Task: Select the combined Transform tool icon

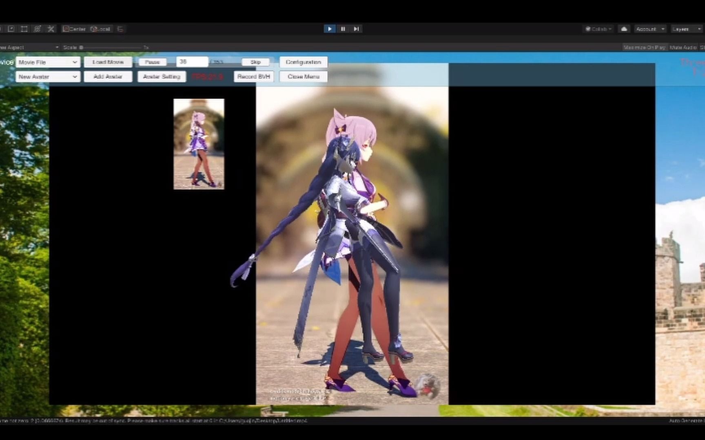Action: tap(38, 29)
